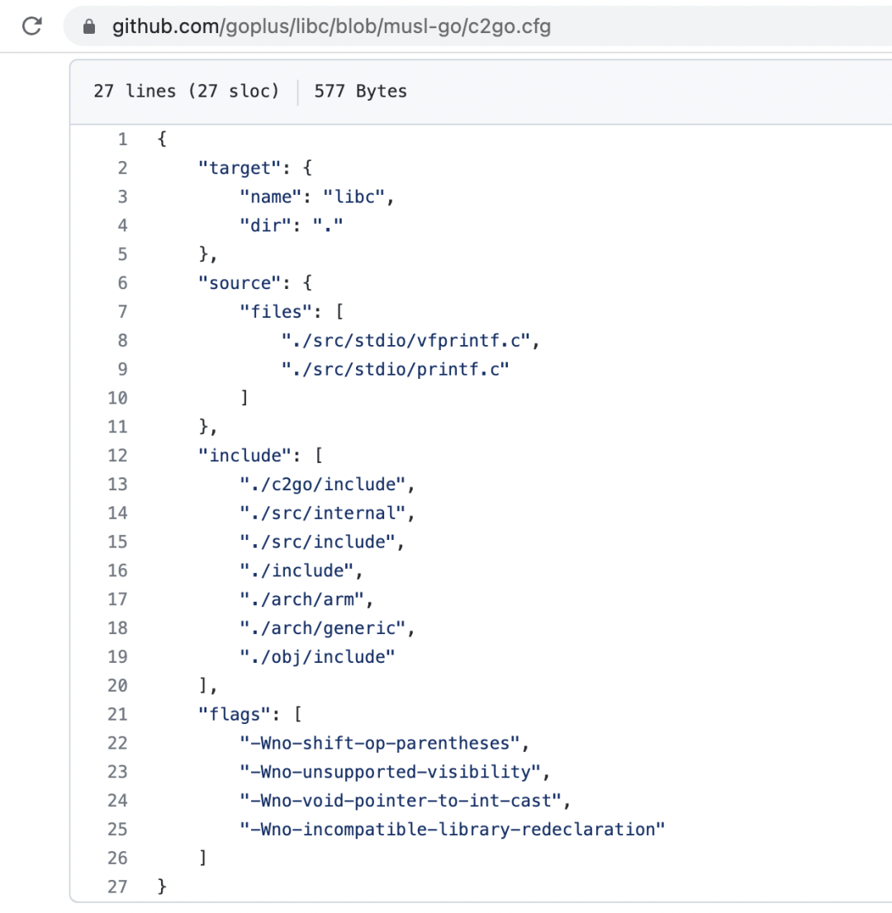The image size is (892, 913).
Task: Click "./src/stdio/printf.c" path string
Action: pyautogui.click(x=396, y=369)
